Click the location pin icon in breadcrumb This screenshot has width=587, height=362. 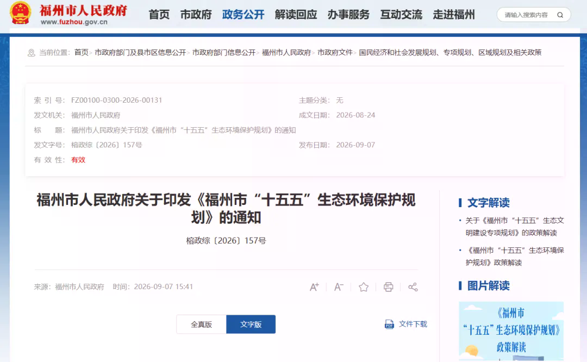tap(32, 53)
